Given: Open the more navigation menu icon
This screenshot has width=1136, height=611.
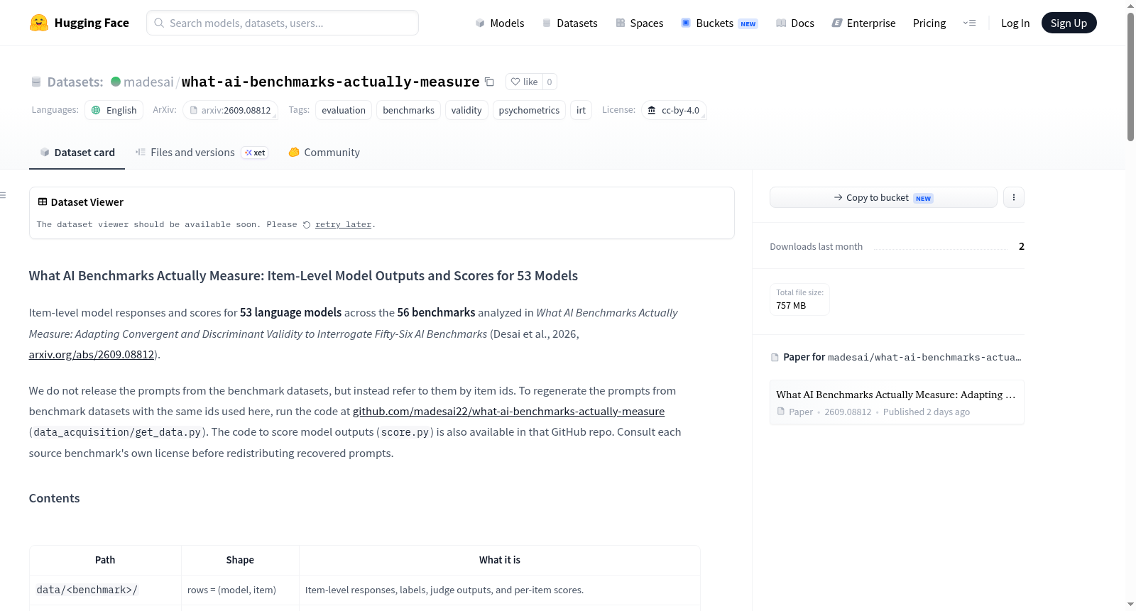Looking at the screenshot, I should click(969, 23).
